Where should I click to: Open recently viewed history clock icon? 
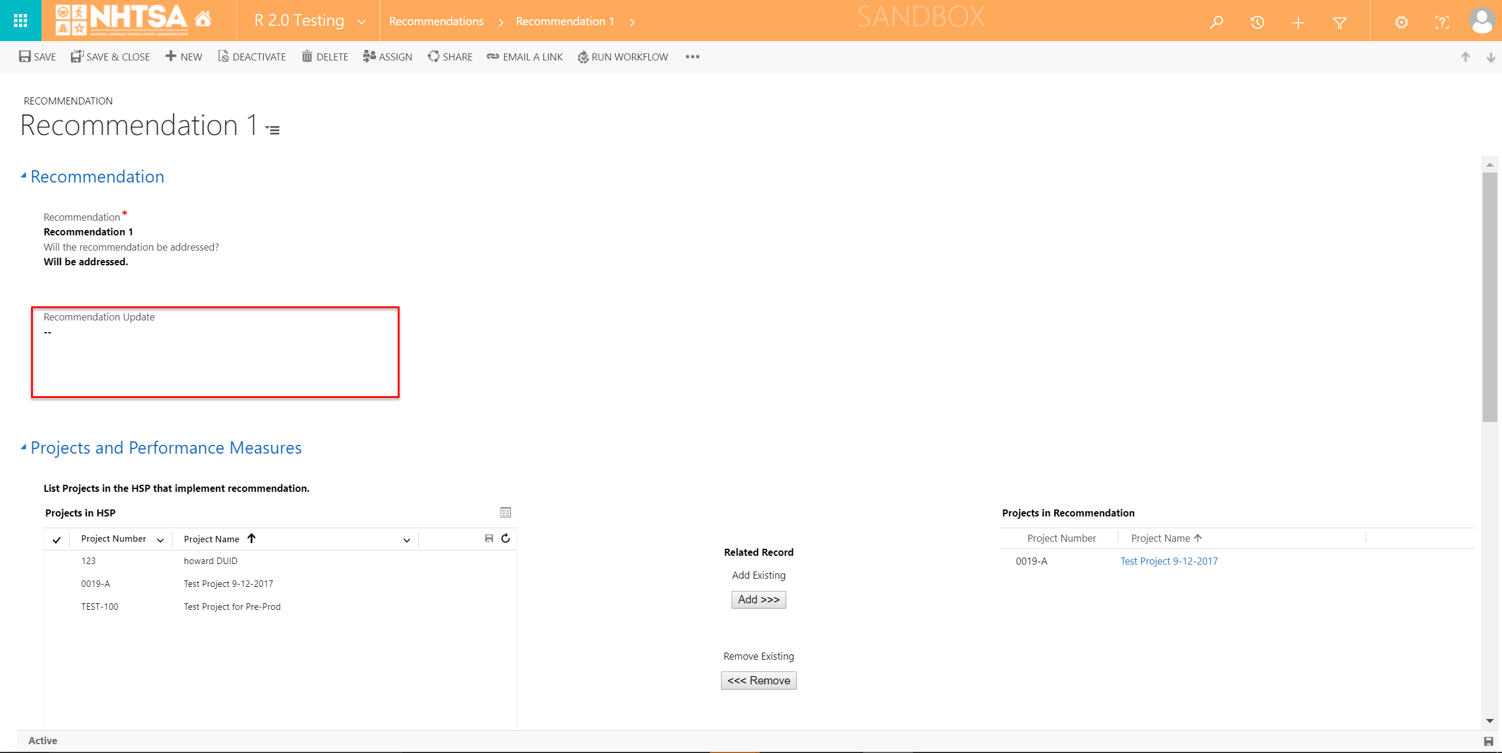(x=1257, y=22)
